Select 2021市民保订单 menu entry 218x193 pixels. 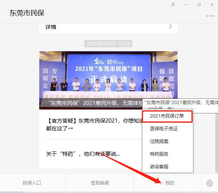[x=168, y=116]
